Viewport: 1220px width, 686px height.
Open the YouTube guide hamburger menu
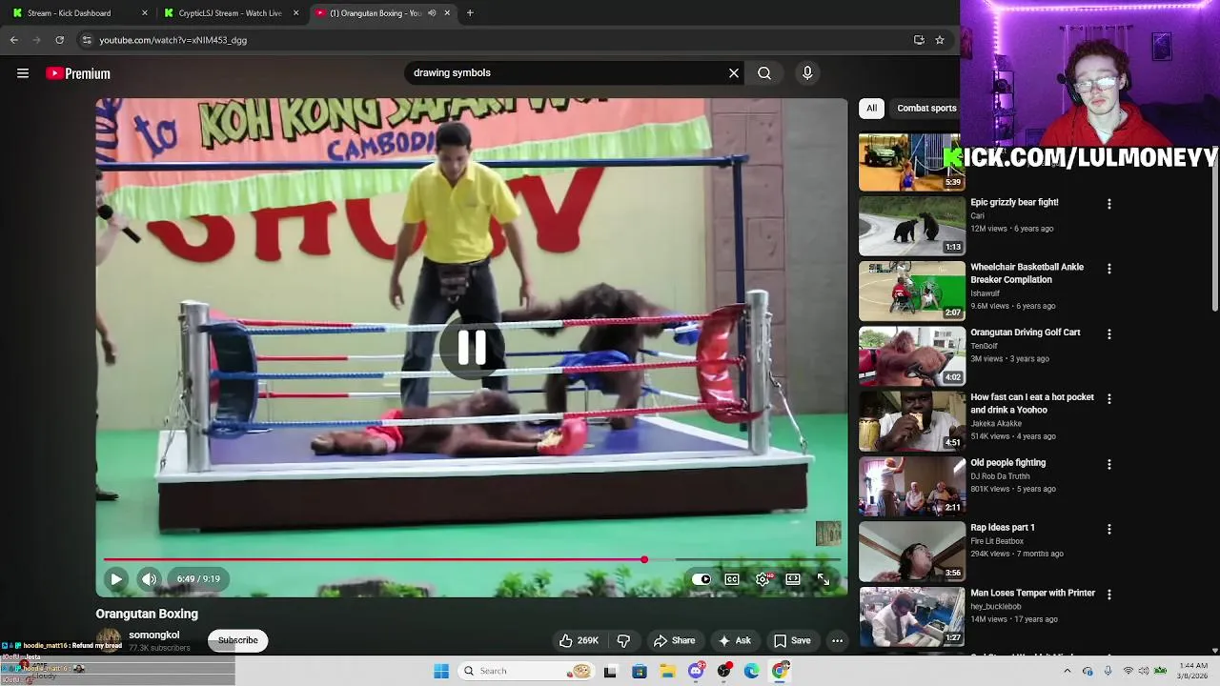pos(23,73)
